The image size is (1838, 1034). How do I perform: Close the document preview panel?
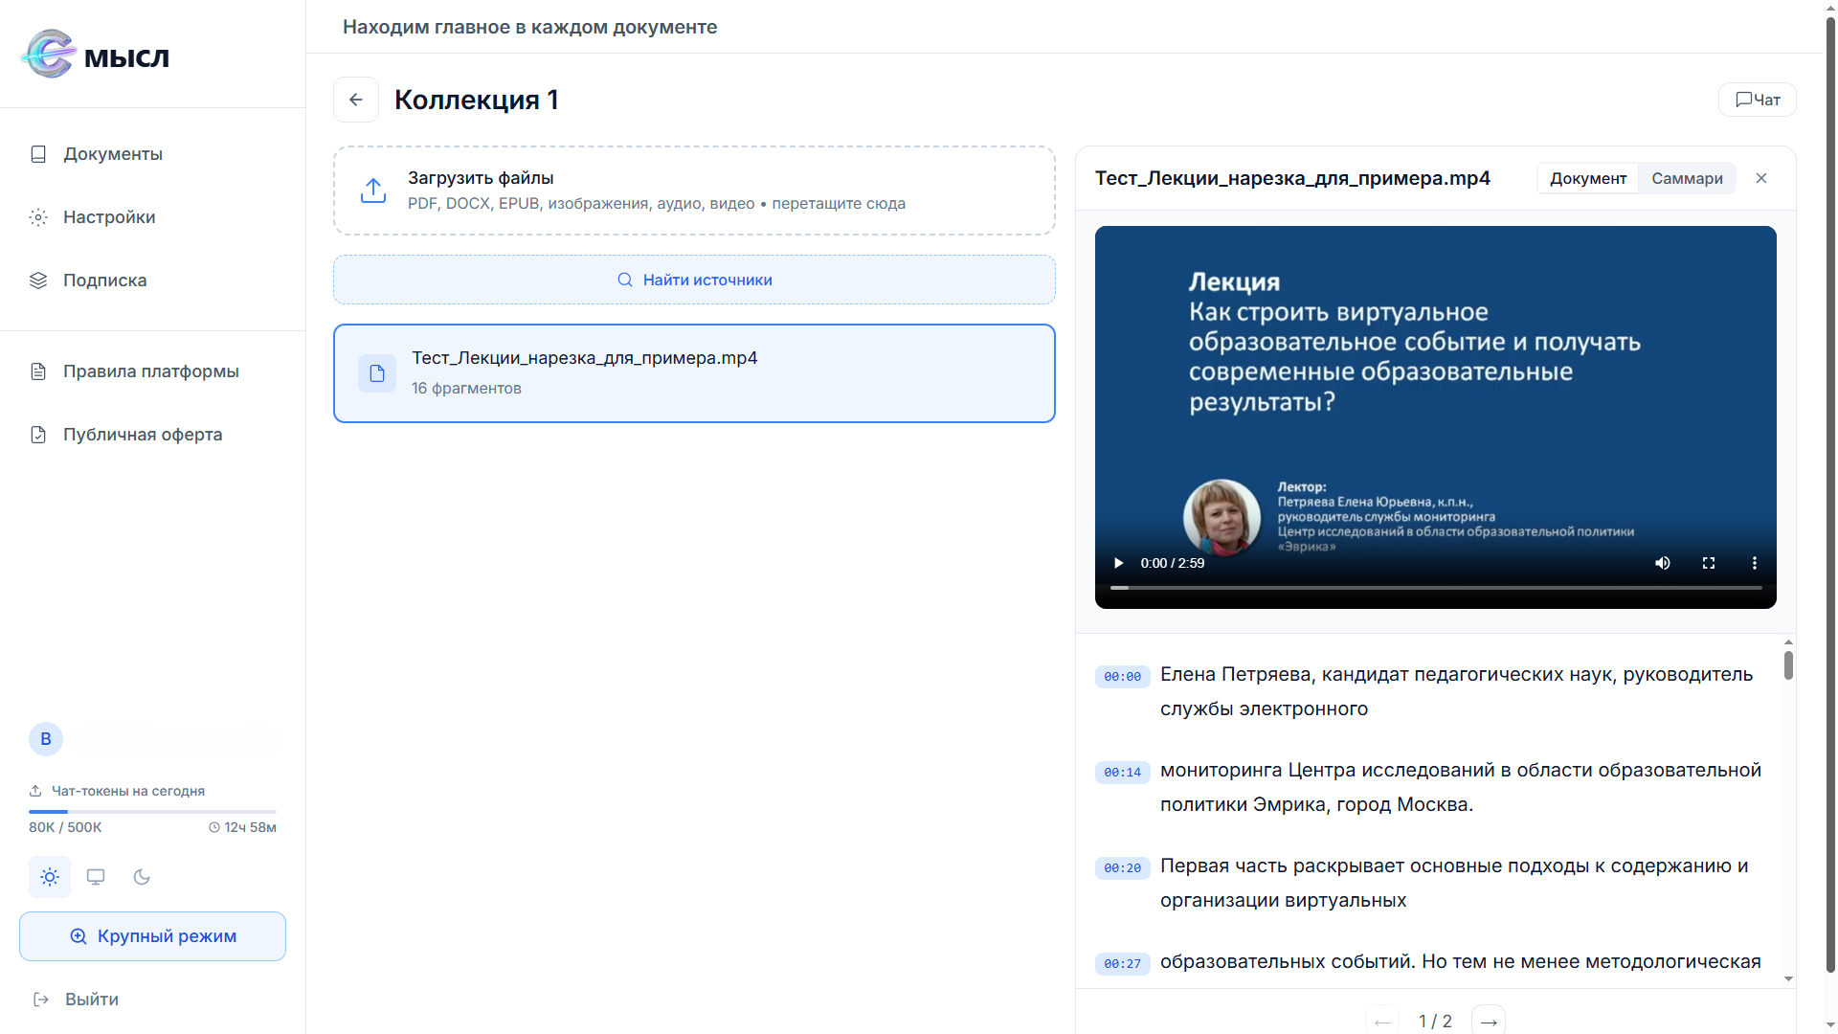point(1761,178)
